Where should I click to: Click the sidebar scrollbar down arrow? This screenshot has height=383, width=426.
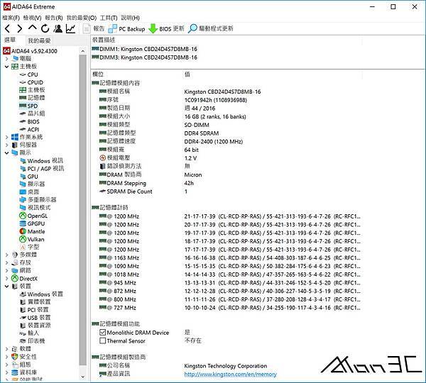point(83,377)
